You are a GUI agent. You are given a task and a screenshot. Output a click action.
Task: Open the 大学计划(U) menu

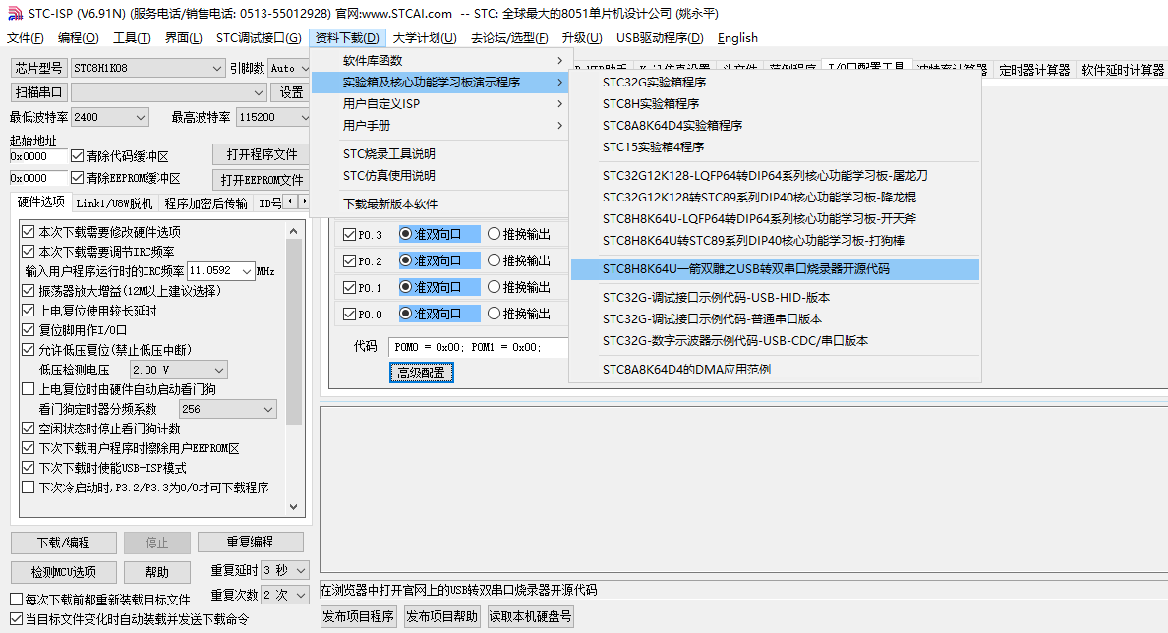[425, 38]
